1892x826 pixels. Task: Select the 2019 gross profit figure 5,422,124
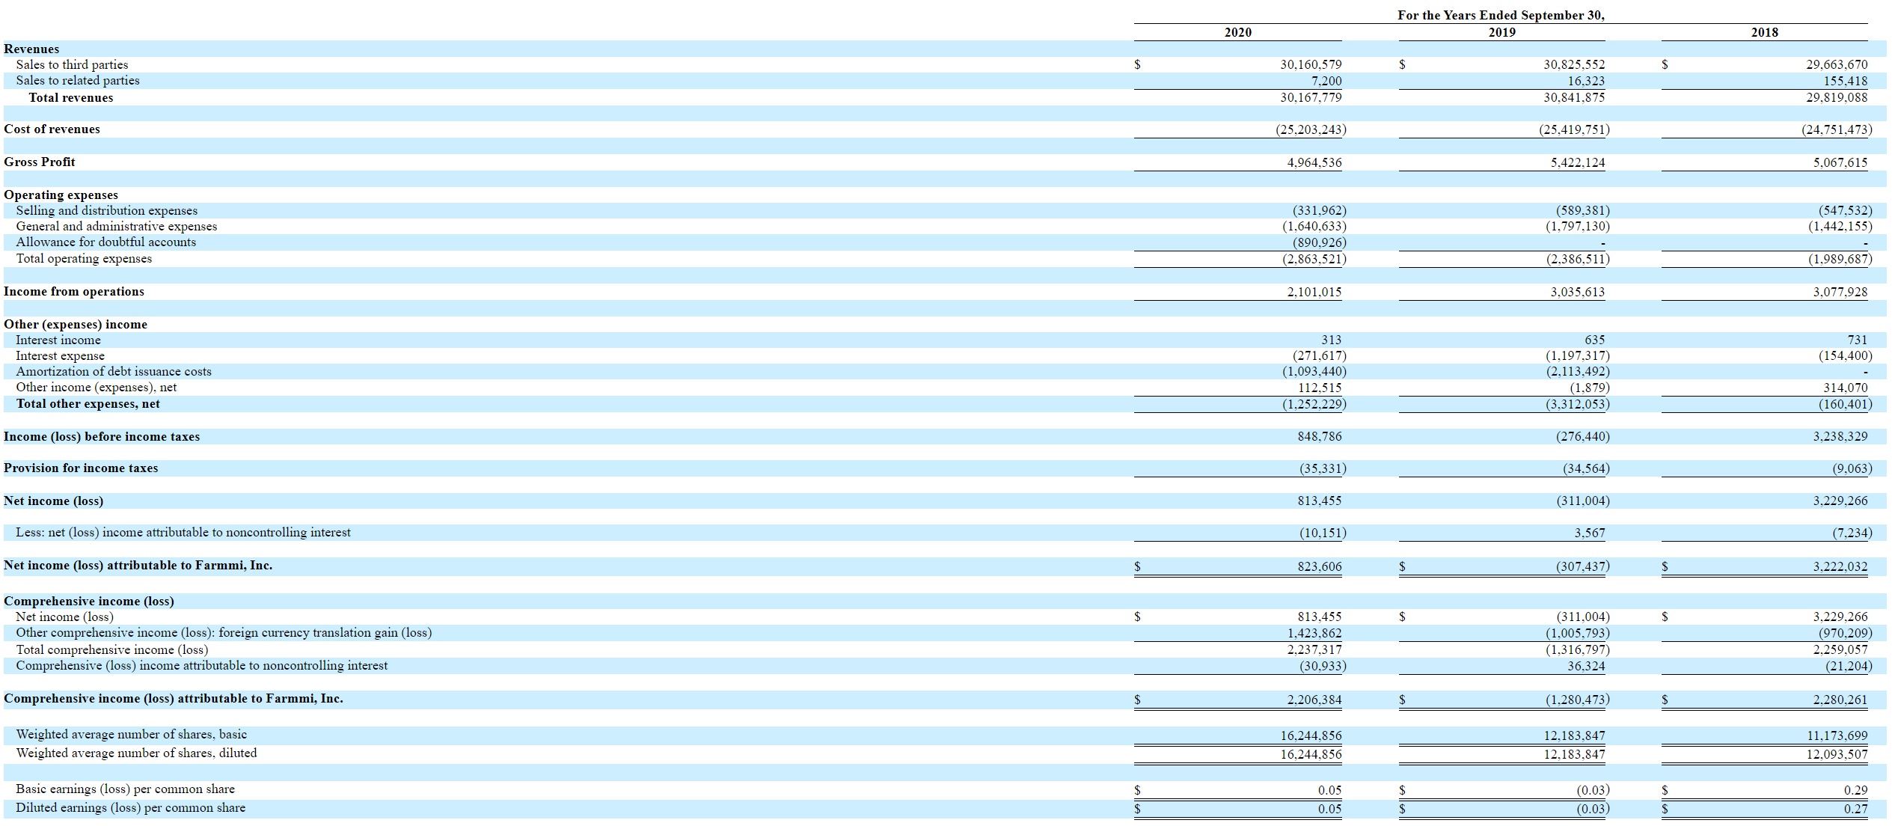click(1577, 162)
